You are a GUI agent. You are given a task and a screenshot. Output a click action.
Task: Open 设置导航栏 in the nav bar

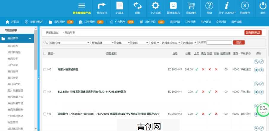click(34, 22)
